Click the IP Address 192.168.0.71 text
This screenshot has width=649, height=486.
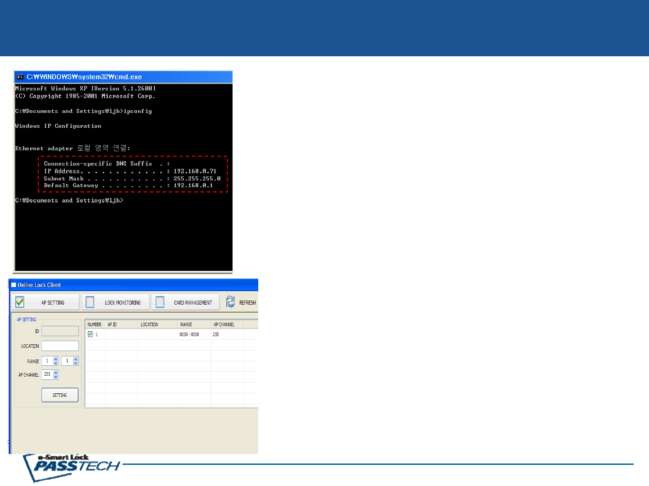[x=130, y=171]
